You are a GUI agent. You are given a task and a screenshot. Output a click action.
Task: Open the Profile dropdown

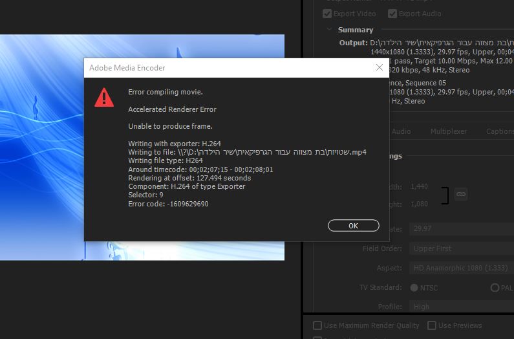coord(462,307)
